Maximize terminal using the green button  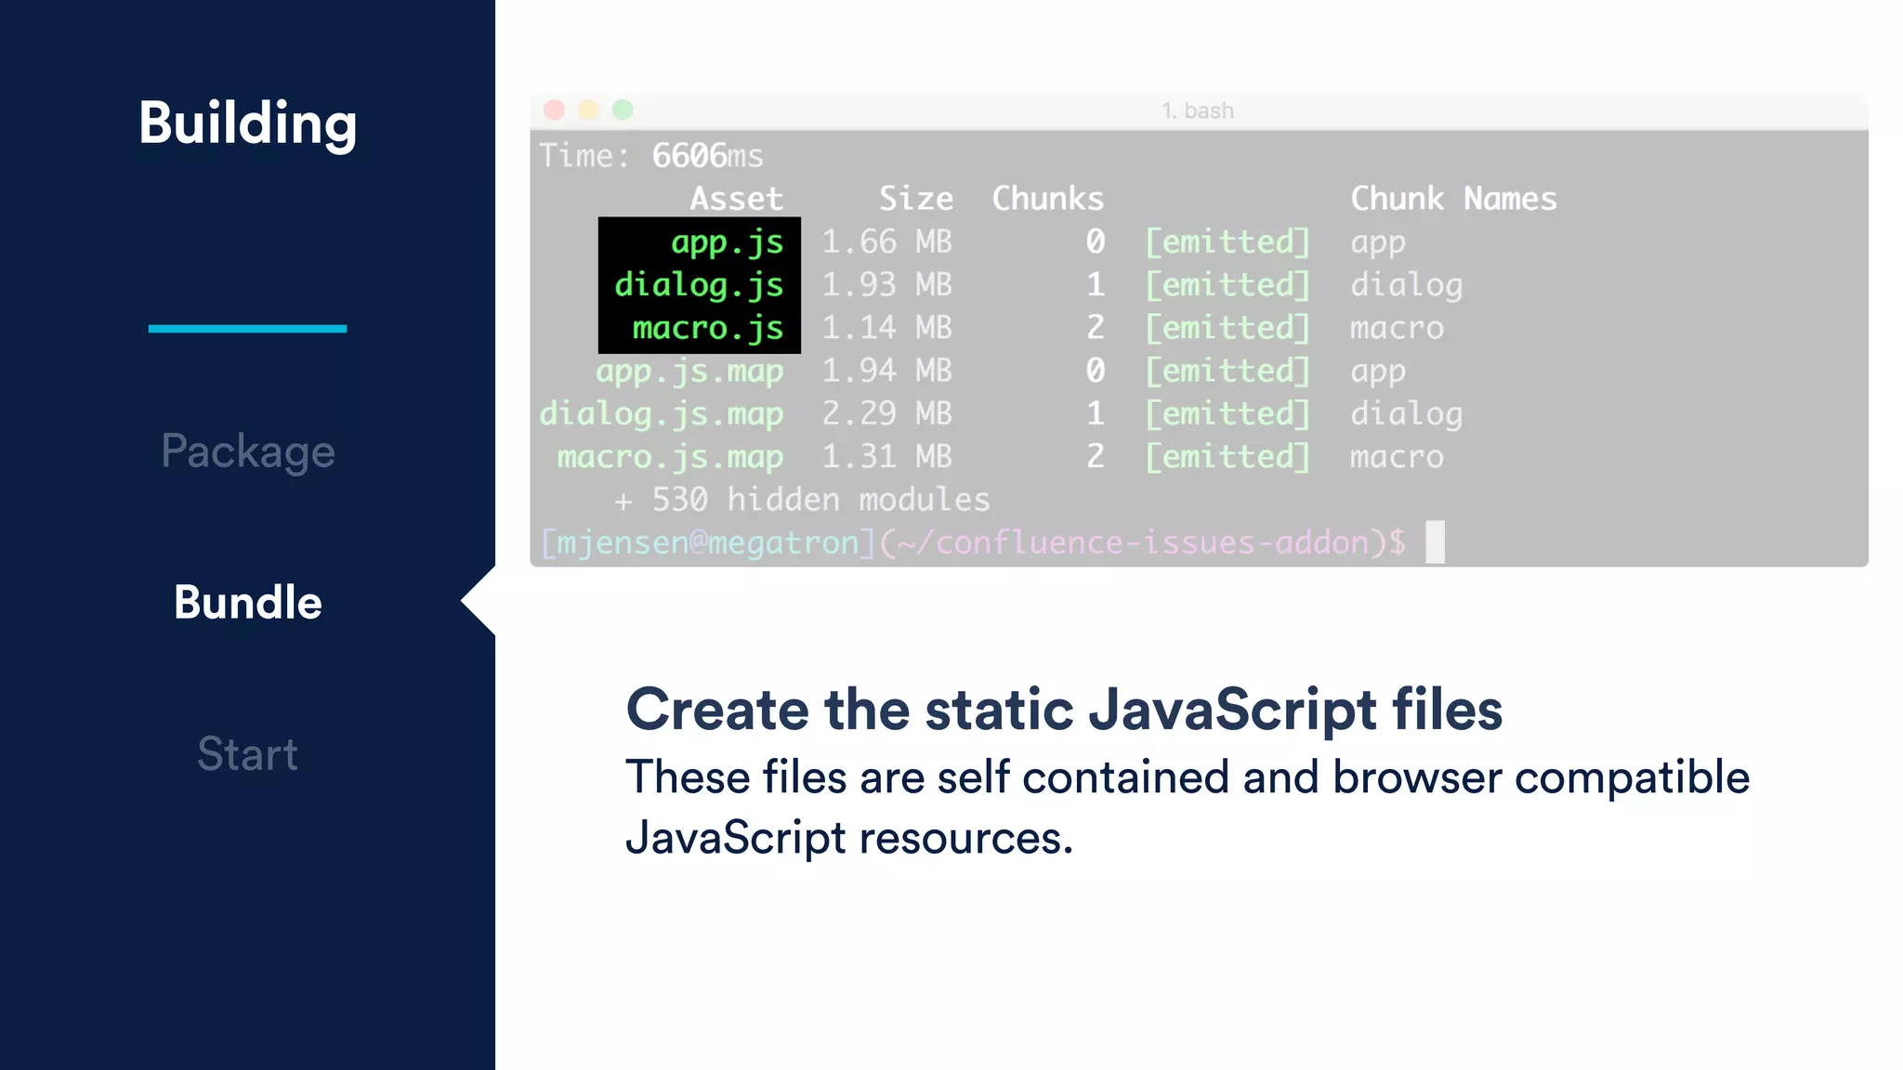pos(623,111)
